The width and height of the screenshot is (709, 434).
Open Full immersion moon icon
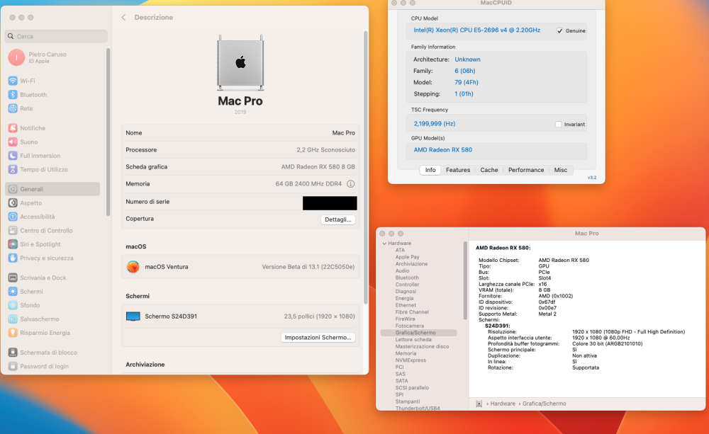pos(13,156)
